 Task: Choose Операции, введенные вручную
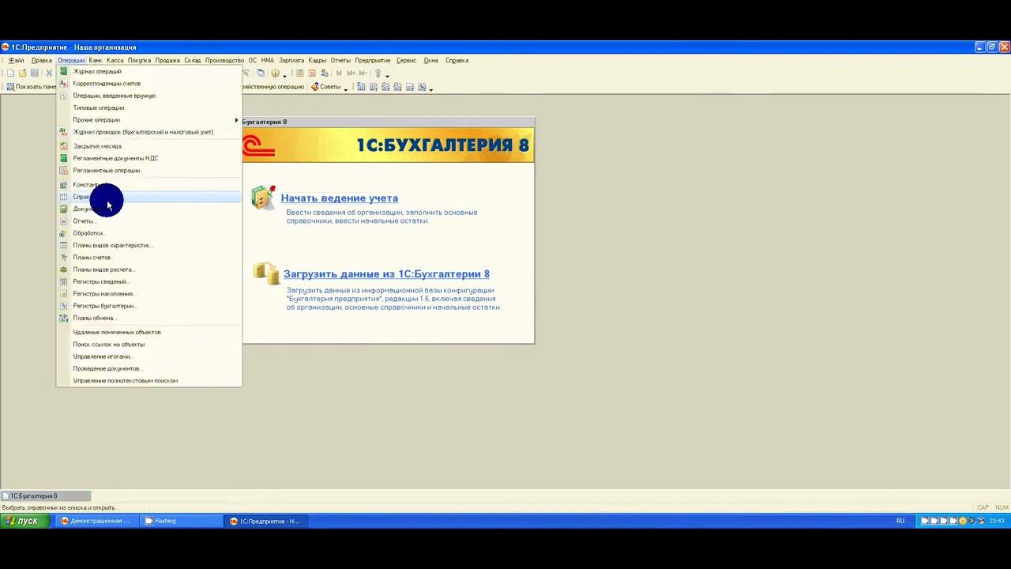coord(149,96)
